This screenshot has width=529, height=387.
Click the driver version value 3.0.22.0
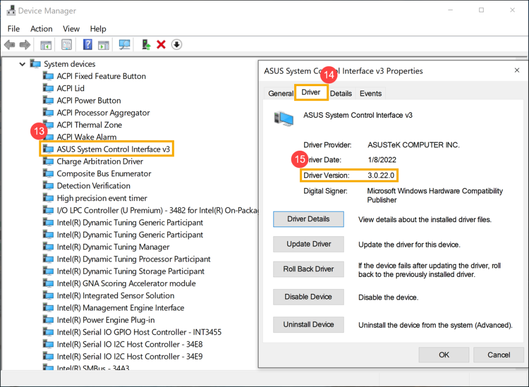pyautogui.click(x=381, y=176)
